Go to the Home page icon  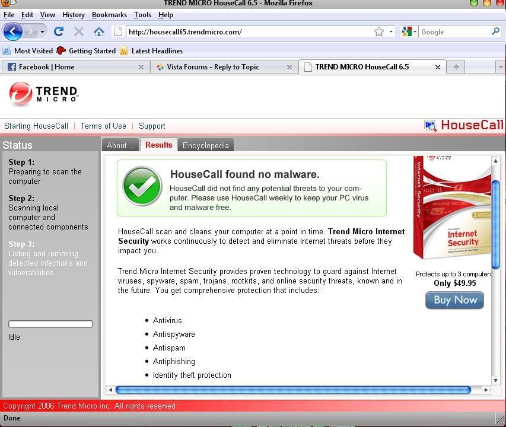click(x=99, y=31)
